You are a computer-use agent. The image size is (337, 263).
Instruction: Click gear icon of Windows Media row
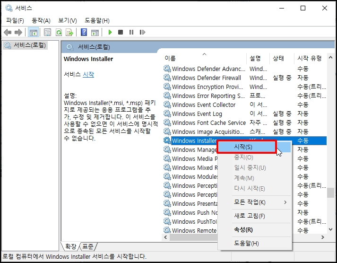pyautogui.click(x=167, y=158)
